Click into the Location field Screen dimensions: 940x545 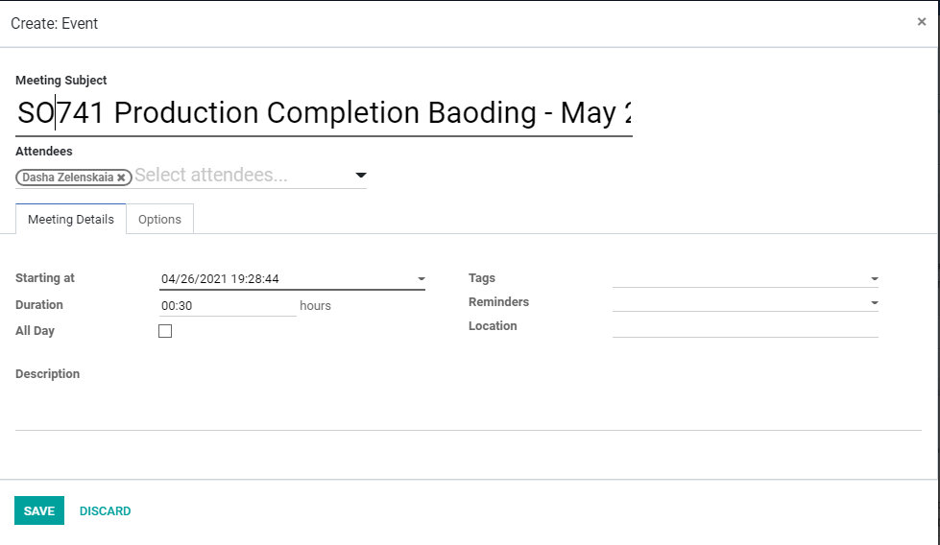point(745,326)
